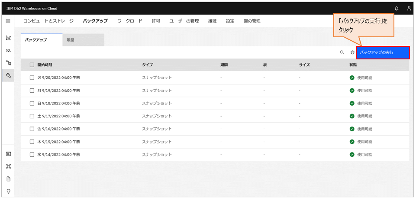Check the 水 9/14/2022 04:00 午前 row checkbox
This screenshot has height=198, width=416.
(x=32, y=155)
